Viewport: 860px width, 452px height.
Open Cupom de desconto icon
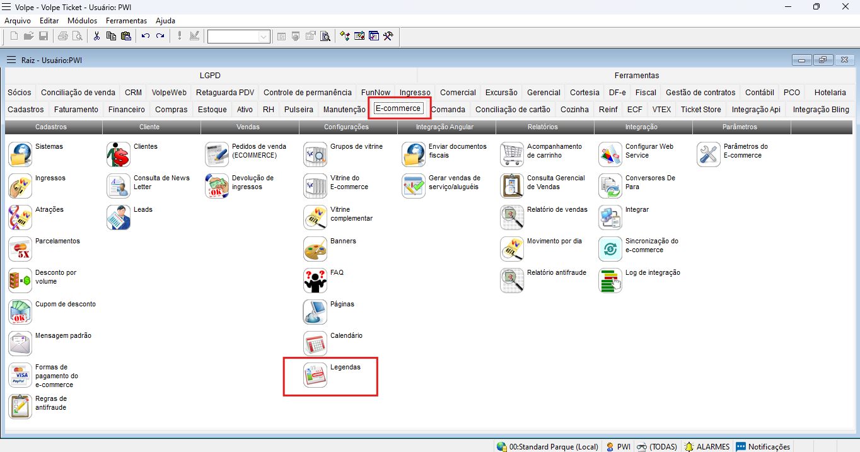click(20, 312)
